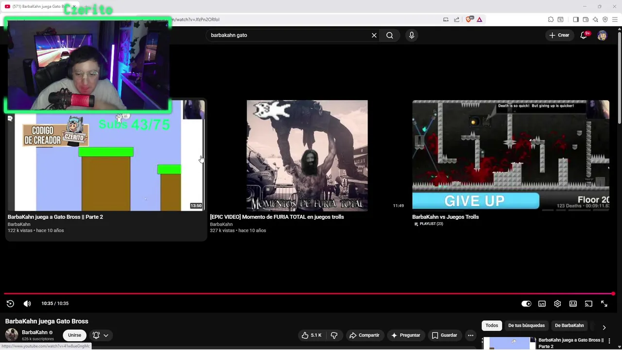Dislike the video
622x350 pixels.
coord(334,335)
